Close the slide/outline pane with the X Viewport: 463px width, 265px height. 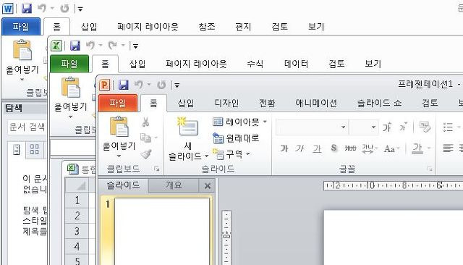point(208,186)
